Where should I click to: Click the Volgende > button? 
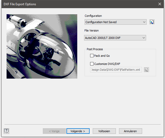pyautogui.click(x=78, y=131)
